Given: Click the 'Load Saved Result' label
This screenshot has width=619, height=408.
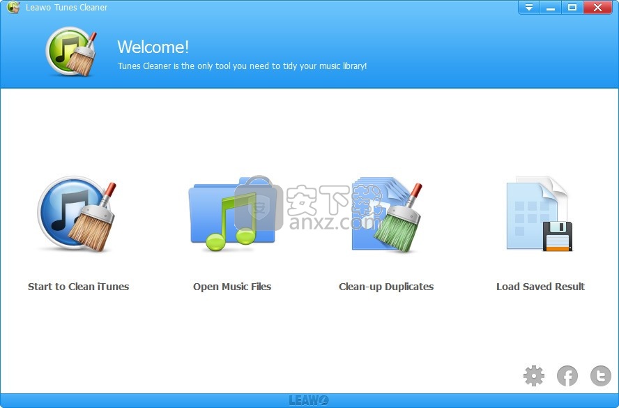Looking at the screenshot, I should (540, 287).
